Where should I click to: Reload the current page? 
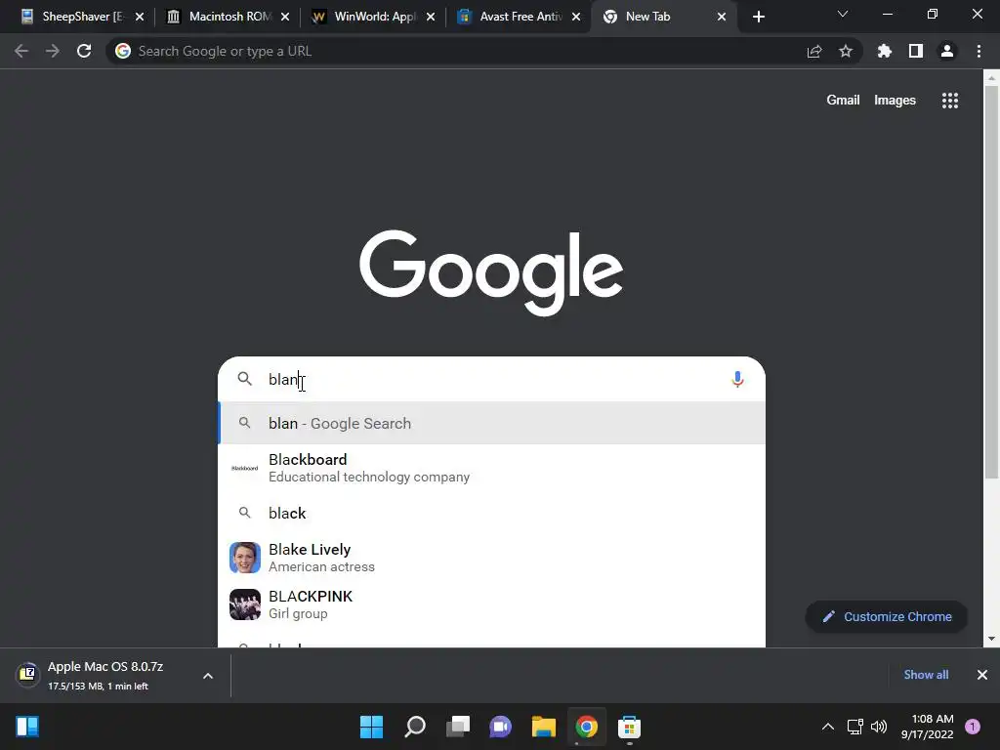tap(84, 51)
